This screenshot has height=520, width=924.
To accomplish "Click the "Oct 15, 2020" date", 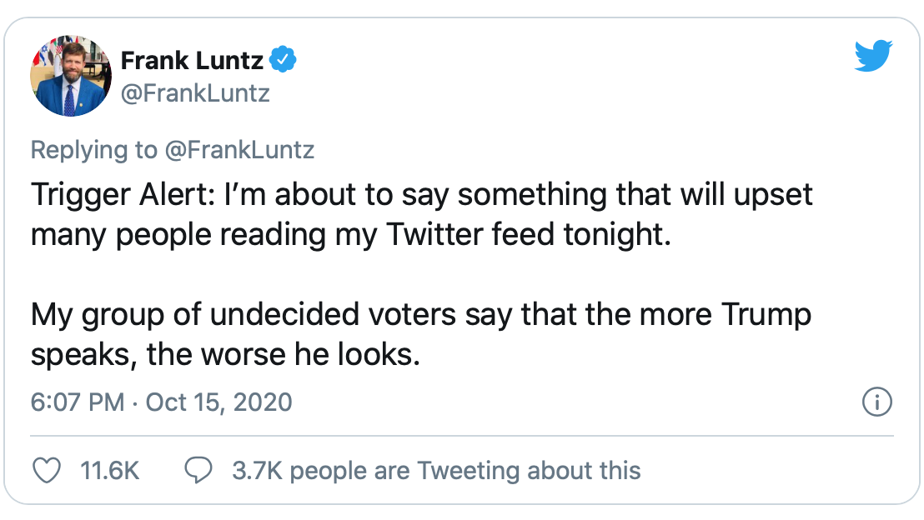I will click(218, 402).
